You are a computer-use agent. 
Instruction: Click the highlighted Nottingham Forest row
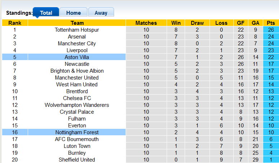click(77, 132)
